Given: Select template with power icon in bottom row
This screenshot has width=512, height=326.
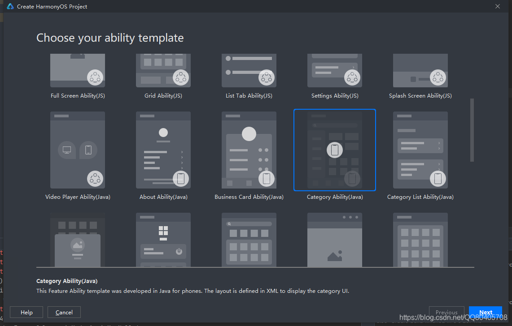Looking at the screenshot, I should tap(163, 240).
